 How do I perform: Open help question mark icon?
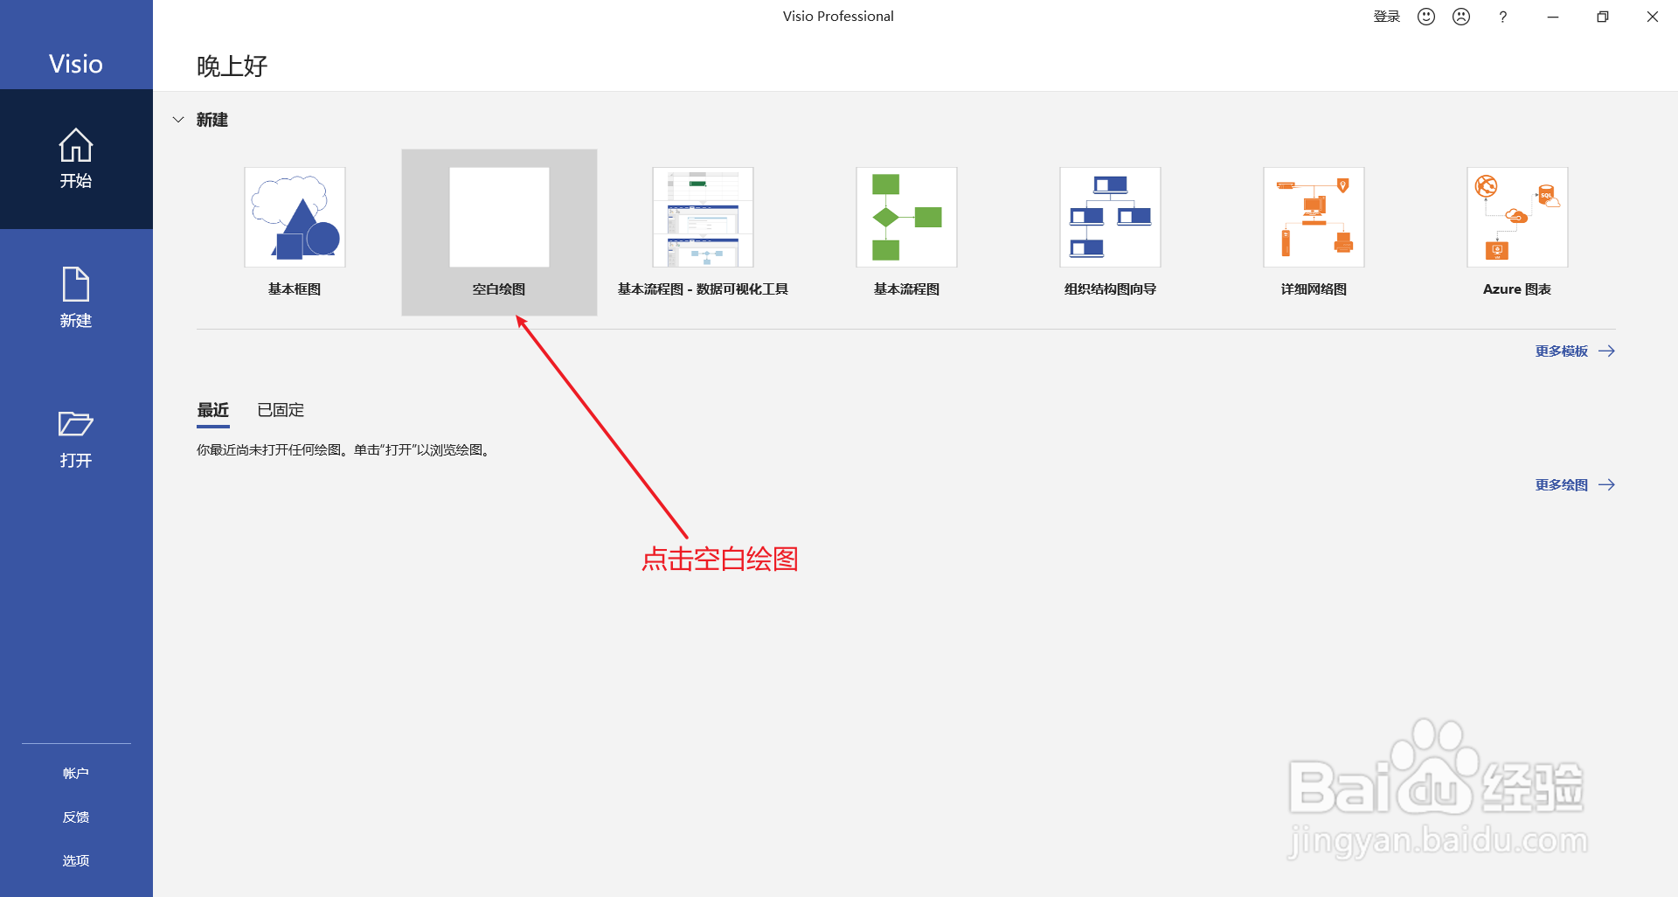pos(1503,17)
